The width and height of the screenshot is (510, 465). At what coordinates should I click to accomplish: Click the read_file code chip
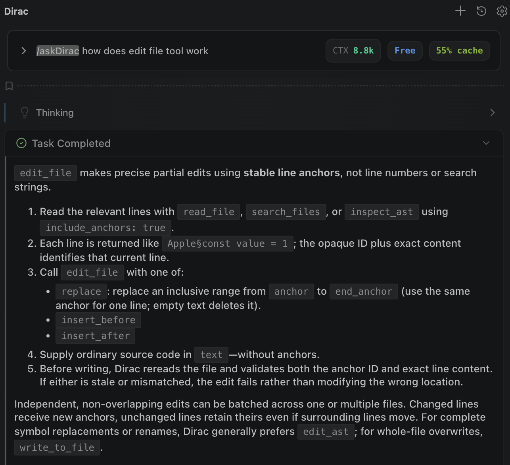[x=209, y=212]
